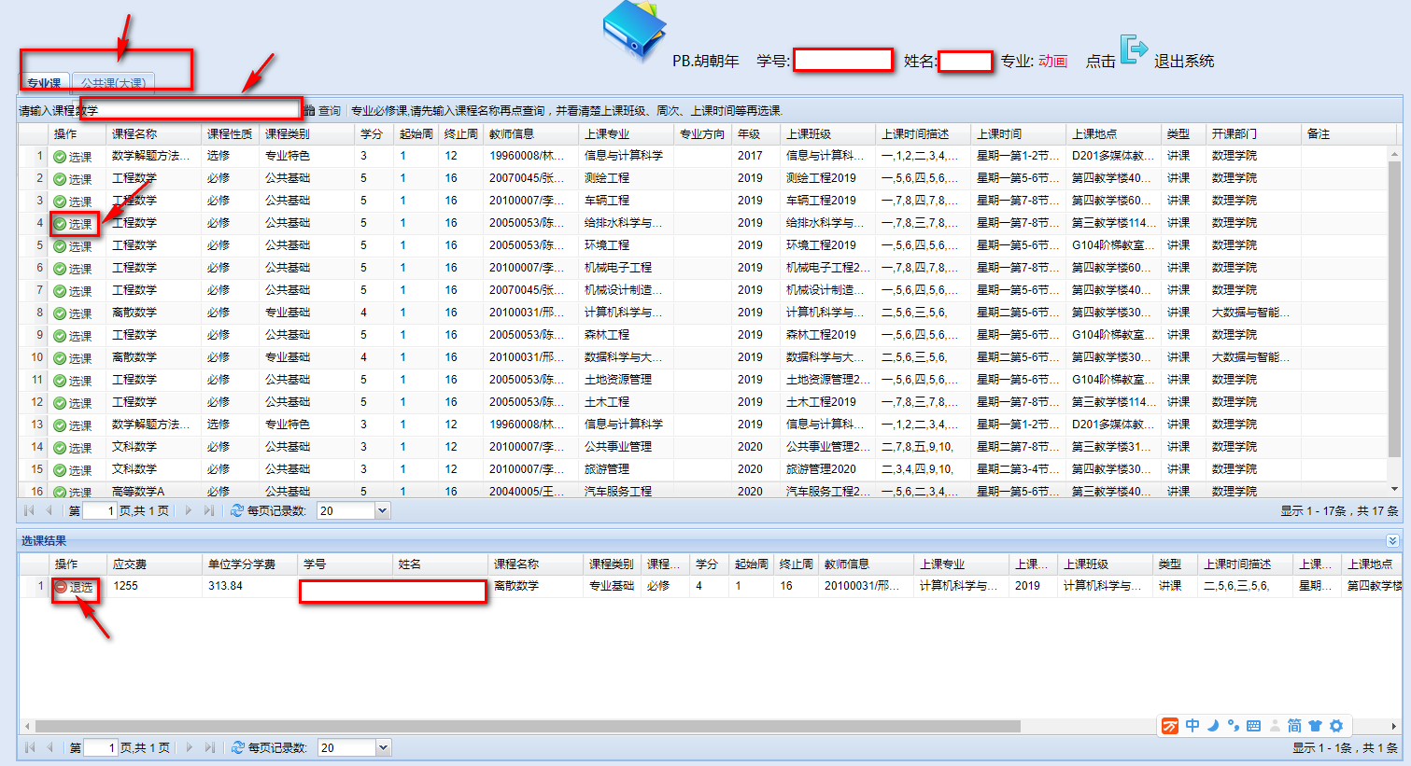Toggle the full/half-width moon icon
Viewport: 1411px width, 766px height.
[1213, 726]
